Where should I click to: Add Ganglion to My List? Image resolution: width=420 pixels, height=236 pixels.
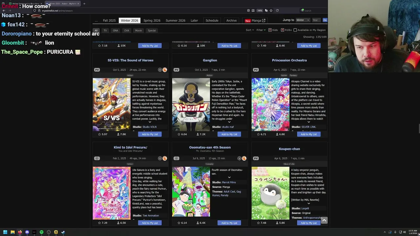click(229, 134)
